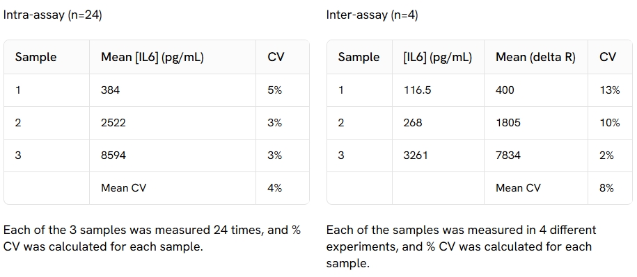Click the Inter-assay (n=4) heading
Screen dimensions: 637x277
[x=372, y=16]
